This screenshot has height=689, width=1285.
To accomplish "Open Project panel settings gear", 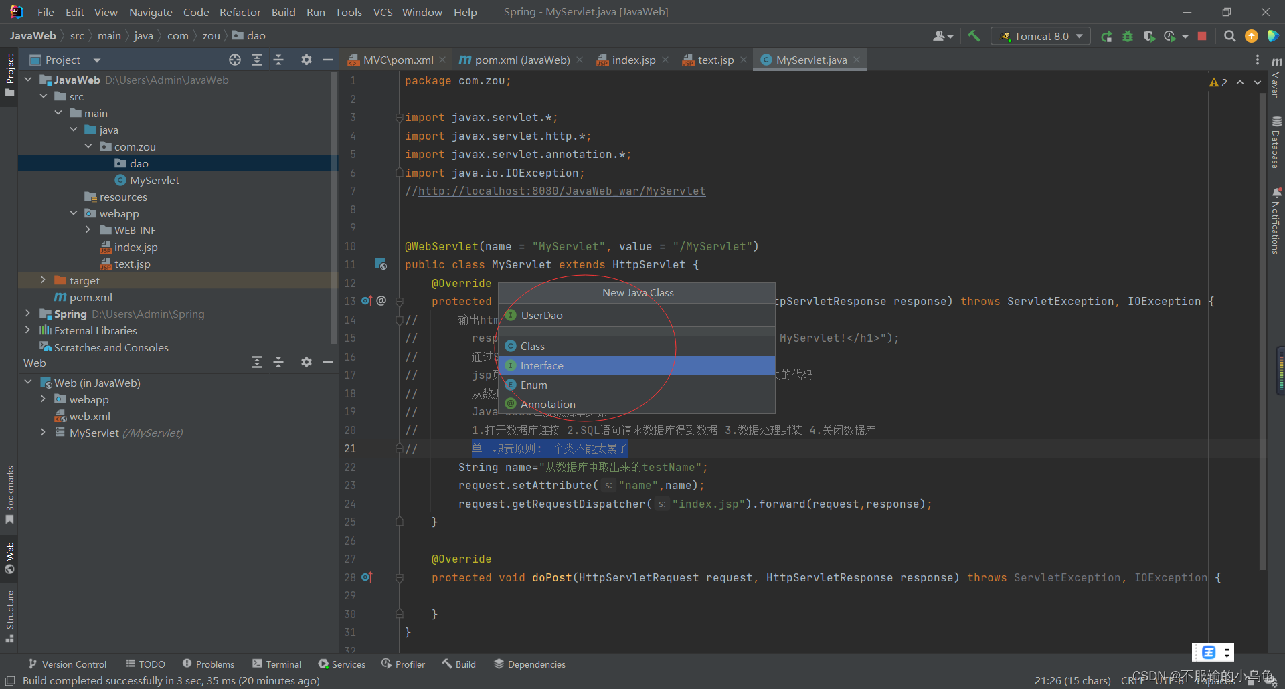I will [x=306, y=60].
